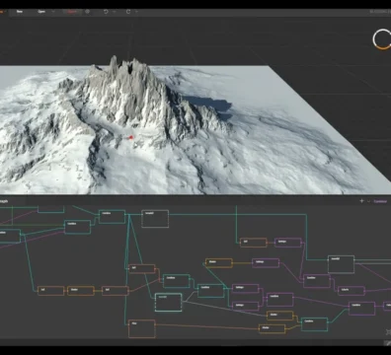391x355 pixels.
Task: Click the fit-to-view icon at graph corner
Action: click(x=388, y=332)
